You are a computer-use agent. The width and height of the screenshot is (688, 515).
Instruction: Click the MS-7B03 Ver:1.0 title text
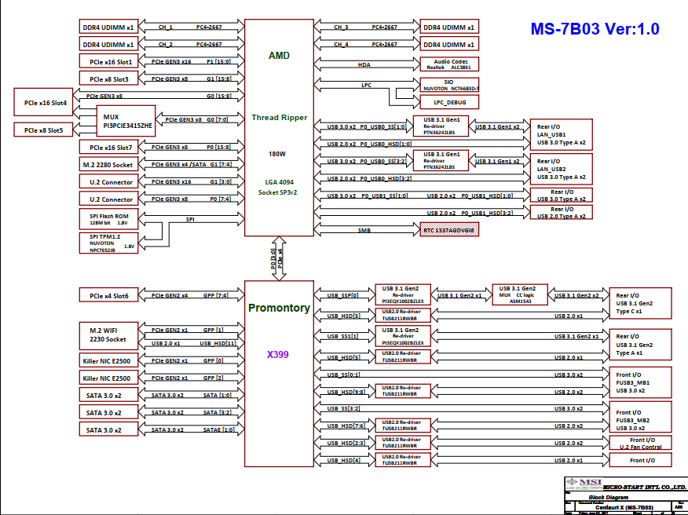(x=595, y=30)
